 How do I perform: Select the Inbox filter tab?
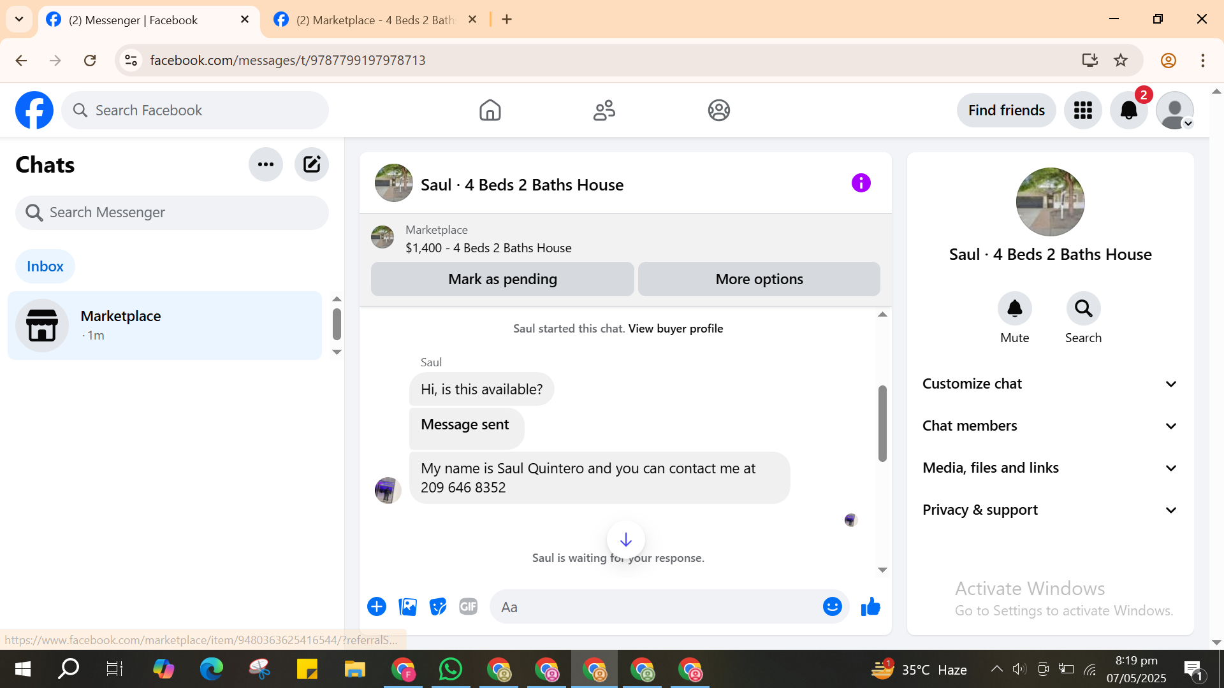tap(45, 266)
